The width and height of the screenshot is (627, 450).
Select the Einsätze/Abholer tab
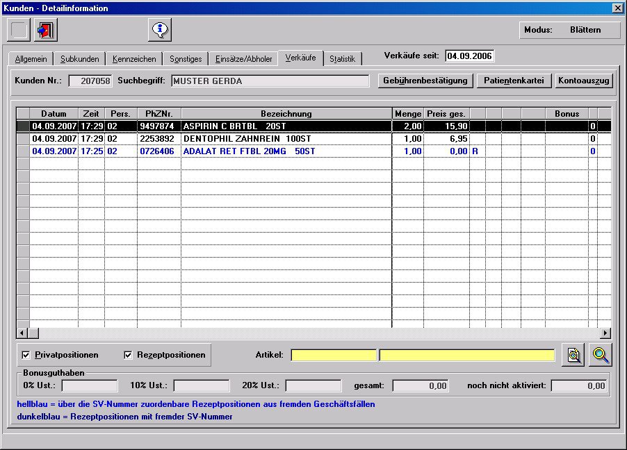(x=243, y=59)
